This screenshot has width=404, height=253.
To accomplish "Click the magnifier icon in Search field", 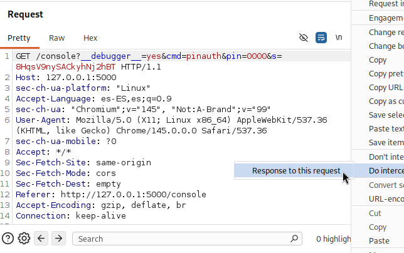I will pos(294,239).
